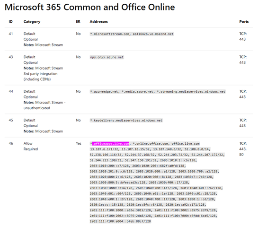Click 'TCP: 443' ports in row 45
258x227 pixels.
click(243, 123)
